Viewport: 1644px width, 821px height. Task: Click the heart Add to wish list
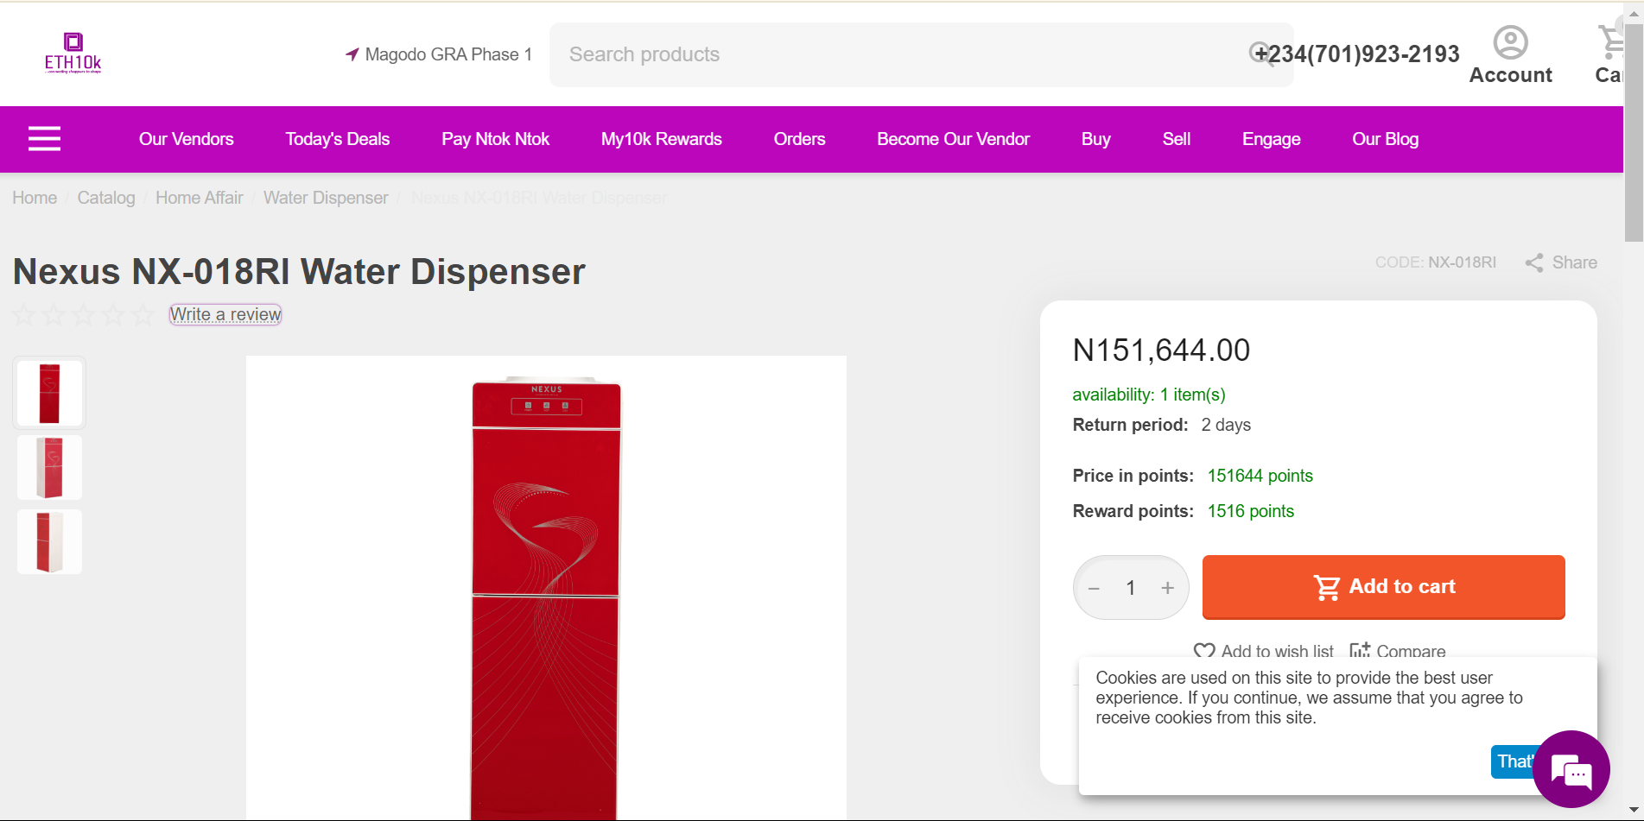coord(1204,651)
